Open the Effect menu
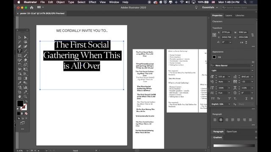The width and height of the screenshot is (271, 152). point(92,2)
